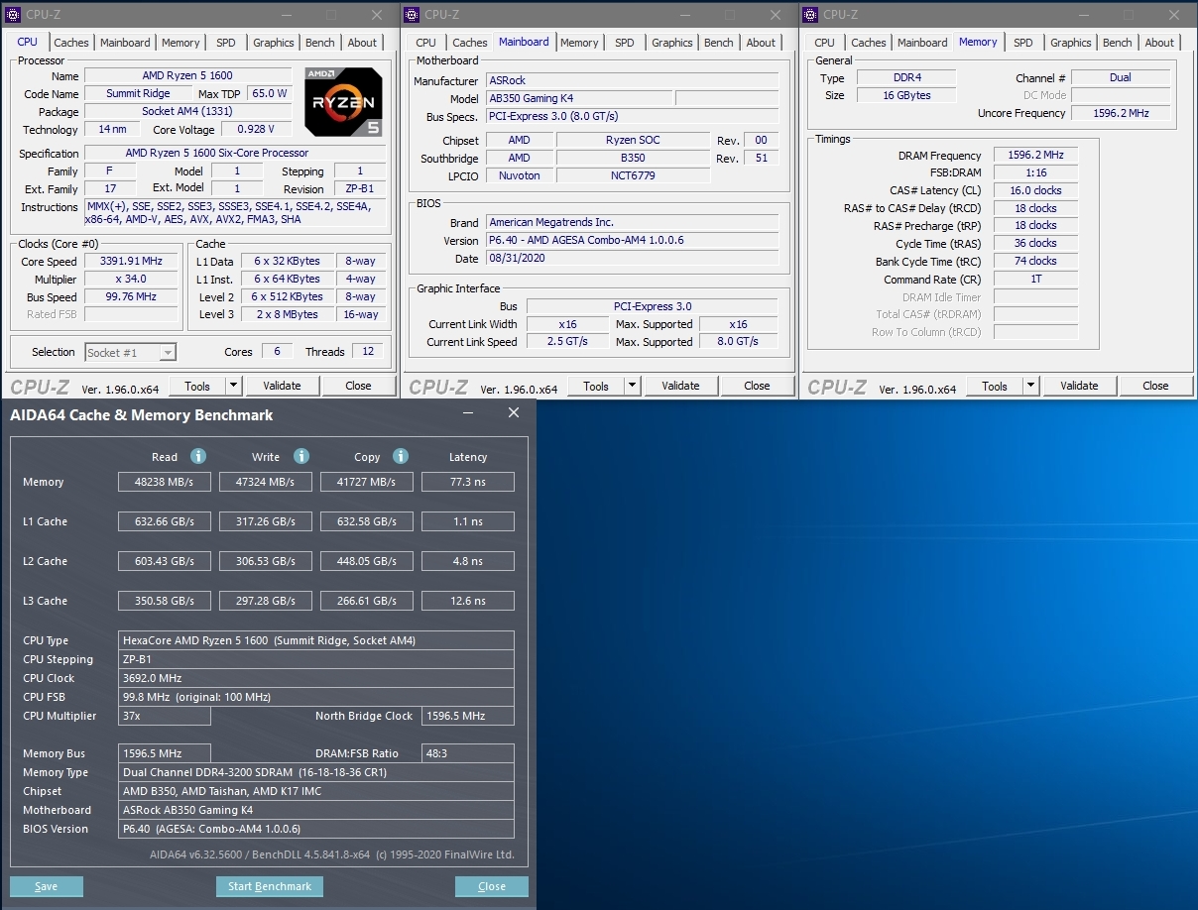Click the Close button in the CPU tab window
Screen dimensions: 1198x910
point(358,386)
